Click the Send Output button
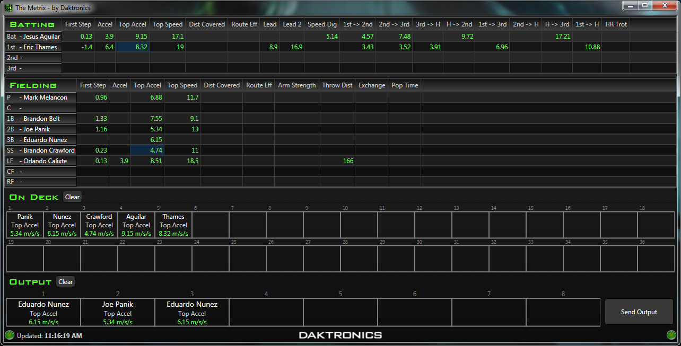This screenshot has width=681, height=346. point(639,312)
